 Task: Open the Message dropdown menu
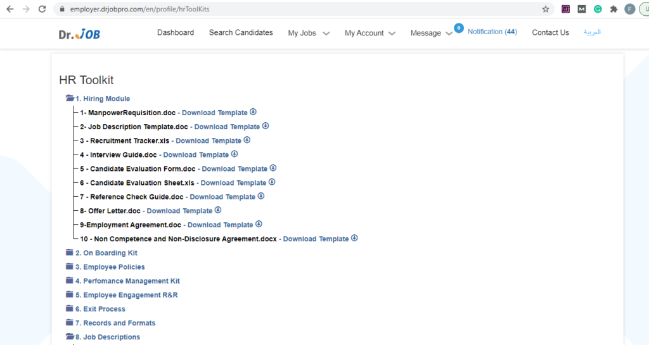[431, 33]
